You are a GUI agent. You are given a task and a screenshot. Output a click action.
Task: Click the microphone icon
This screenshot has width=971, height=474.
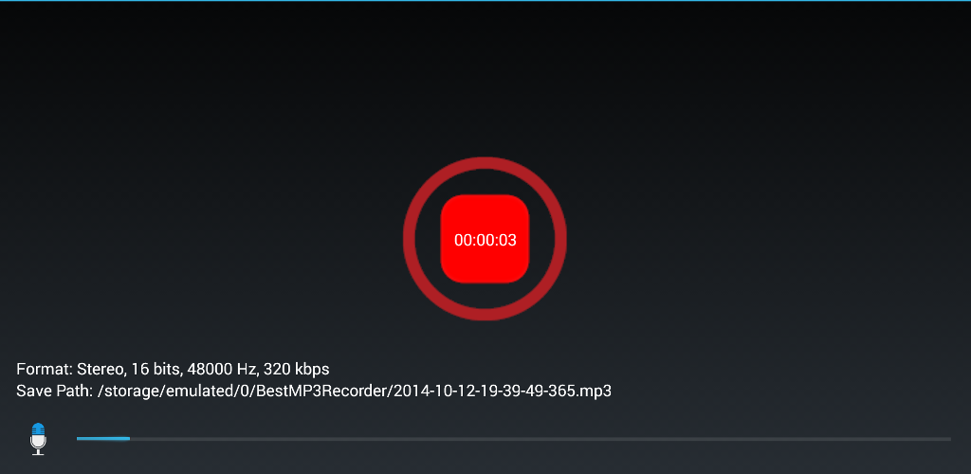click(x=38, y=439)
